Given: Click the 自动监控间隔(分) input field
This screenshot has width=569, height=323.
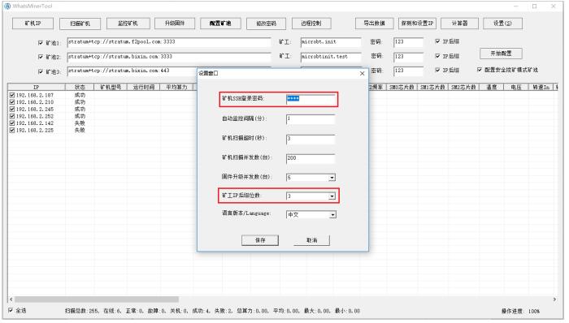Looking at the screenshot, I should click(x=311, y=119).
